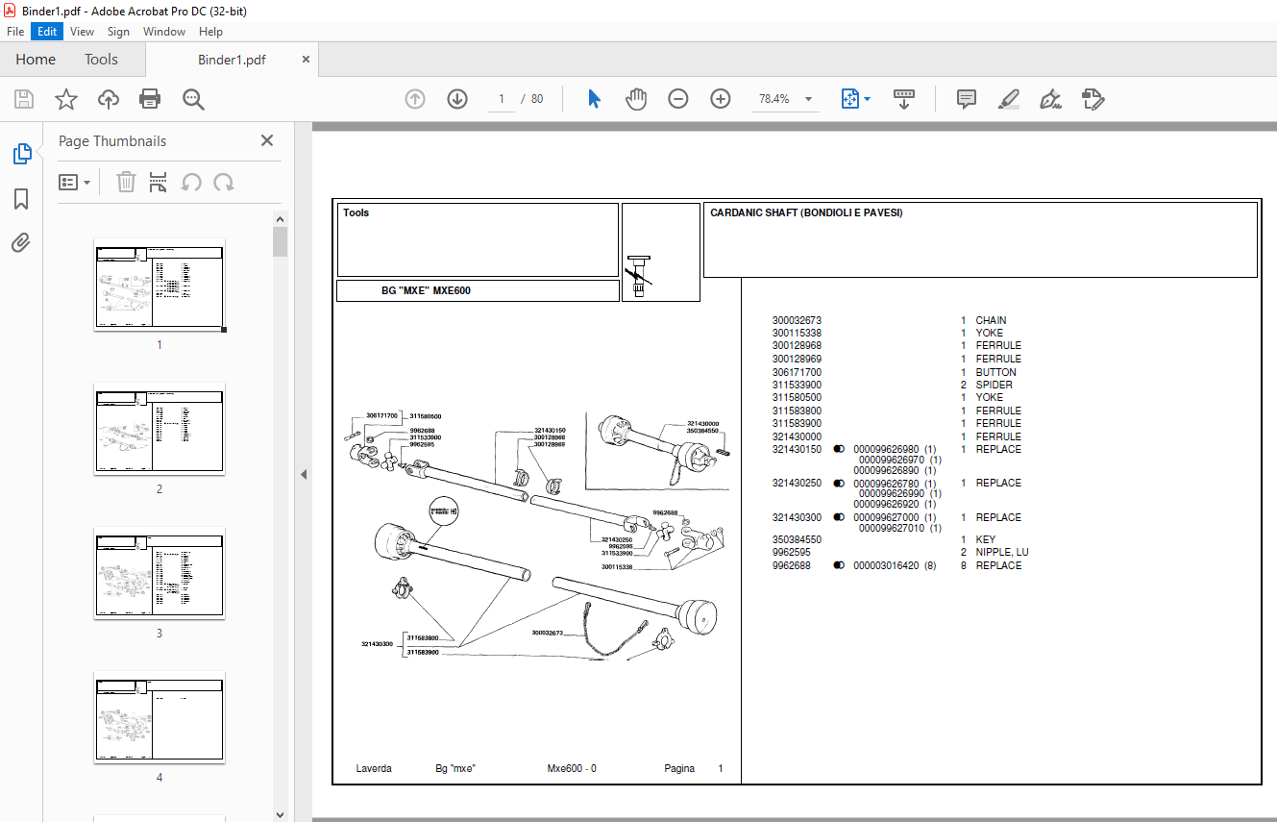
Task: Rotate pages counterclockwise
Action: [x=191, y=182]
